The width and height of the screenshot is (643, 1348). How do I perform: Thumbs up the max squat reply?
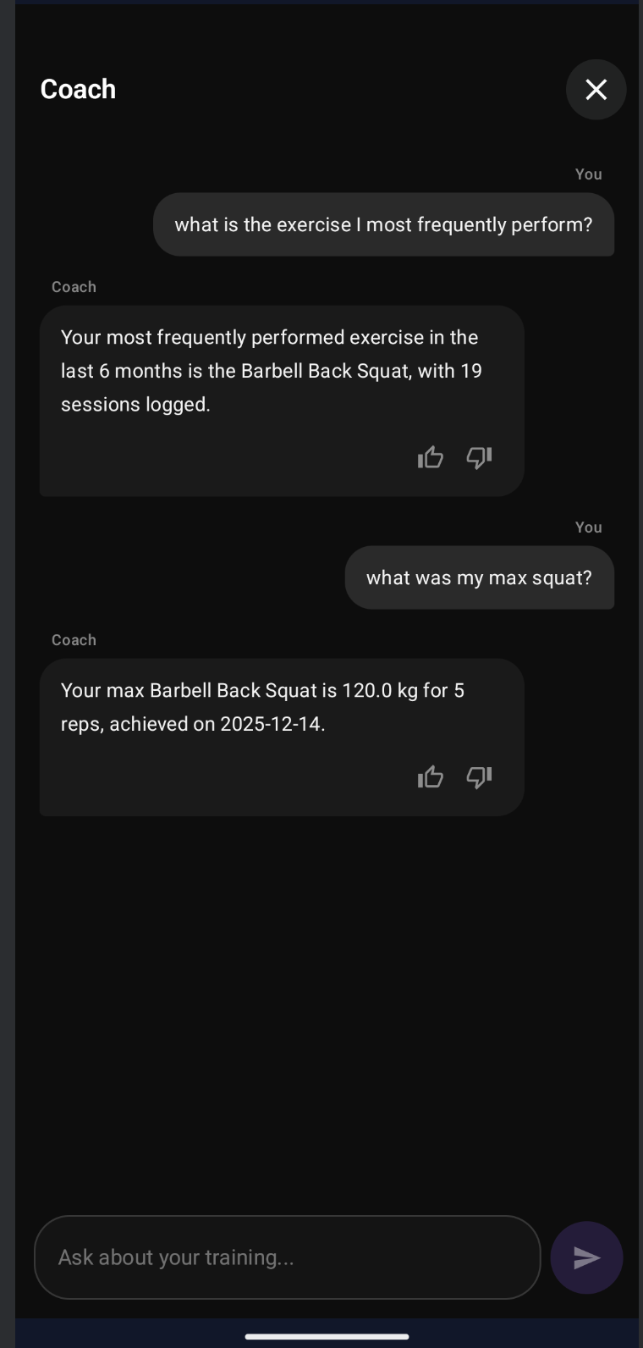pos(431,777)
